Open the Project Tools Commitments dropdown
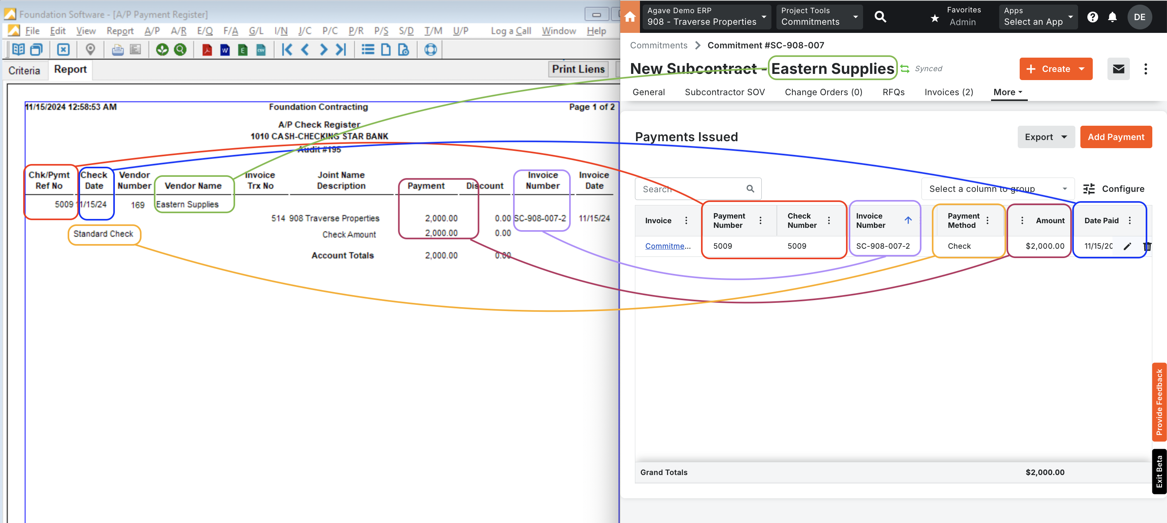Viewport: 1167px width, 523px height. coord(819,17)
